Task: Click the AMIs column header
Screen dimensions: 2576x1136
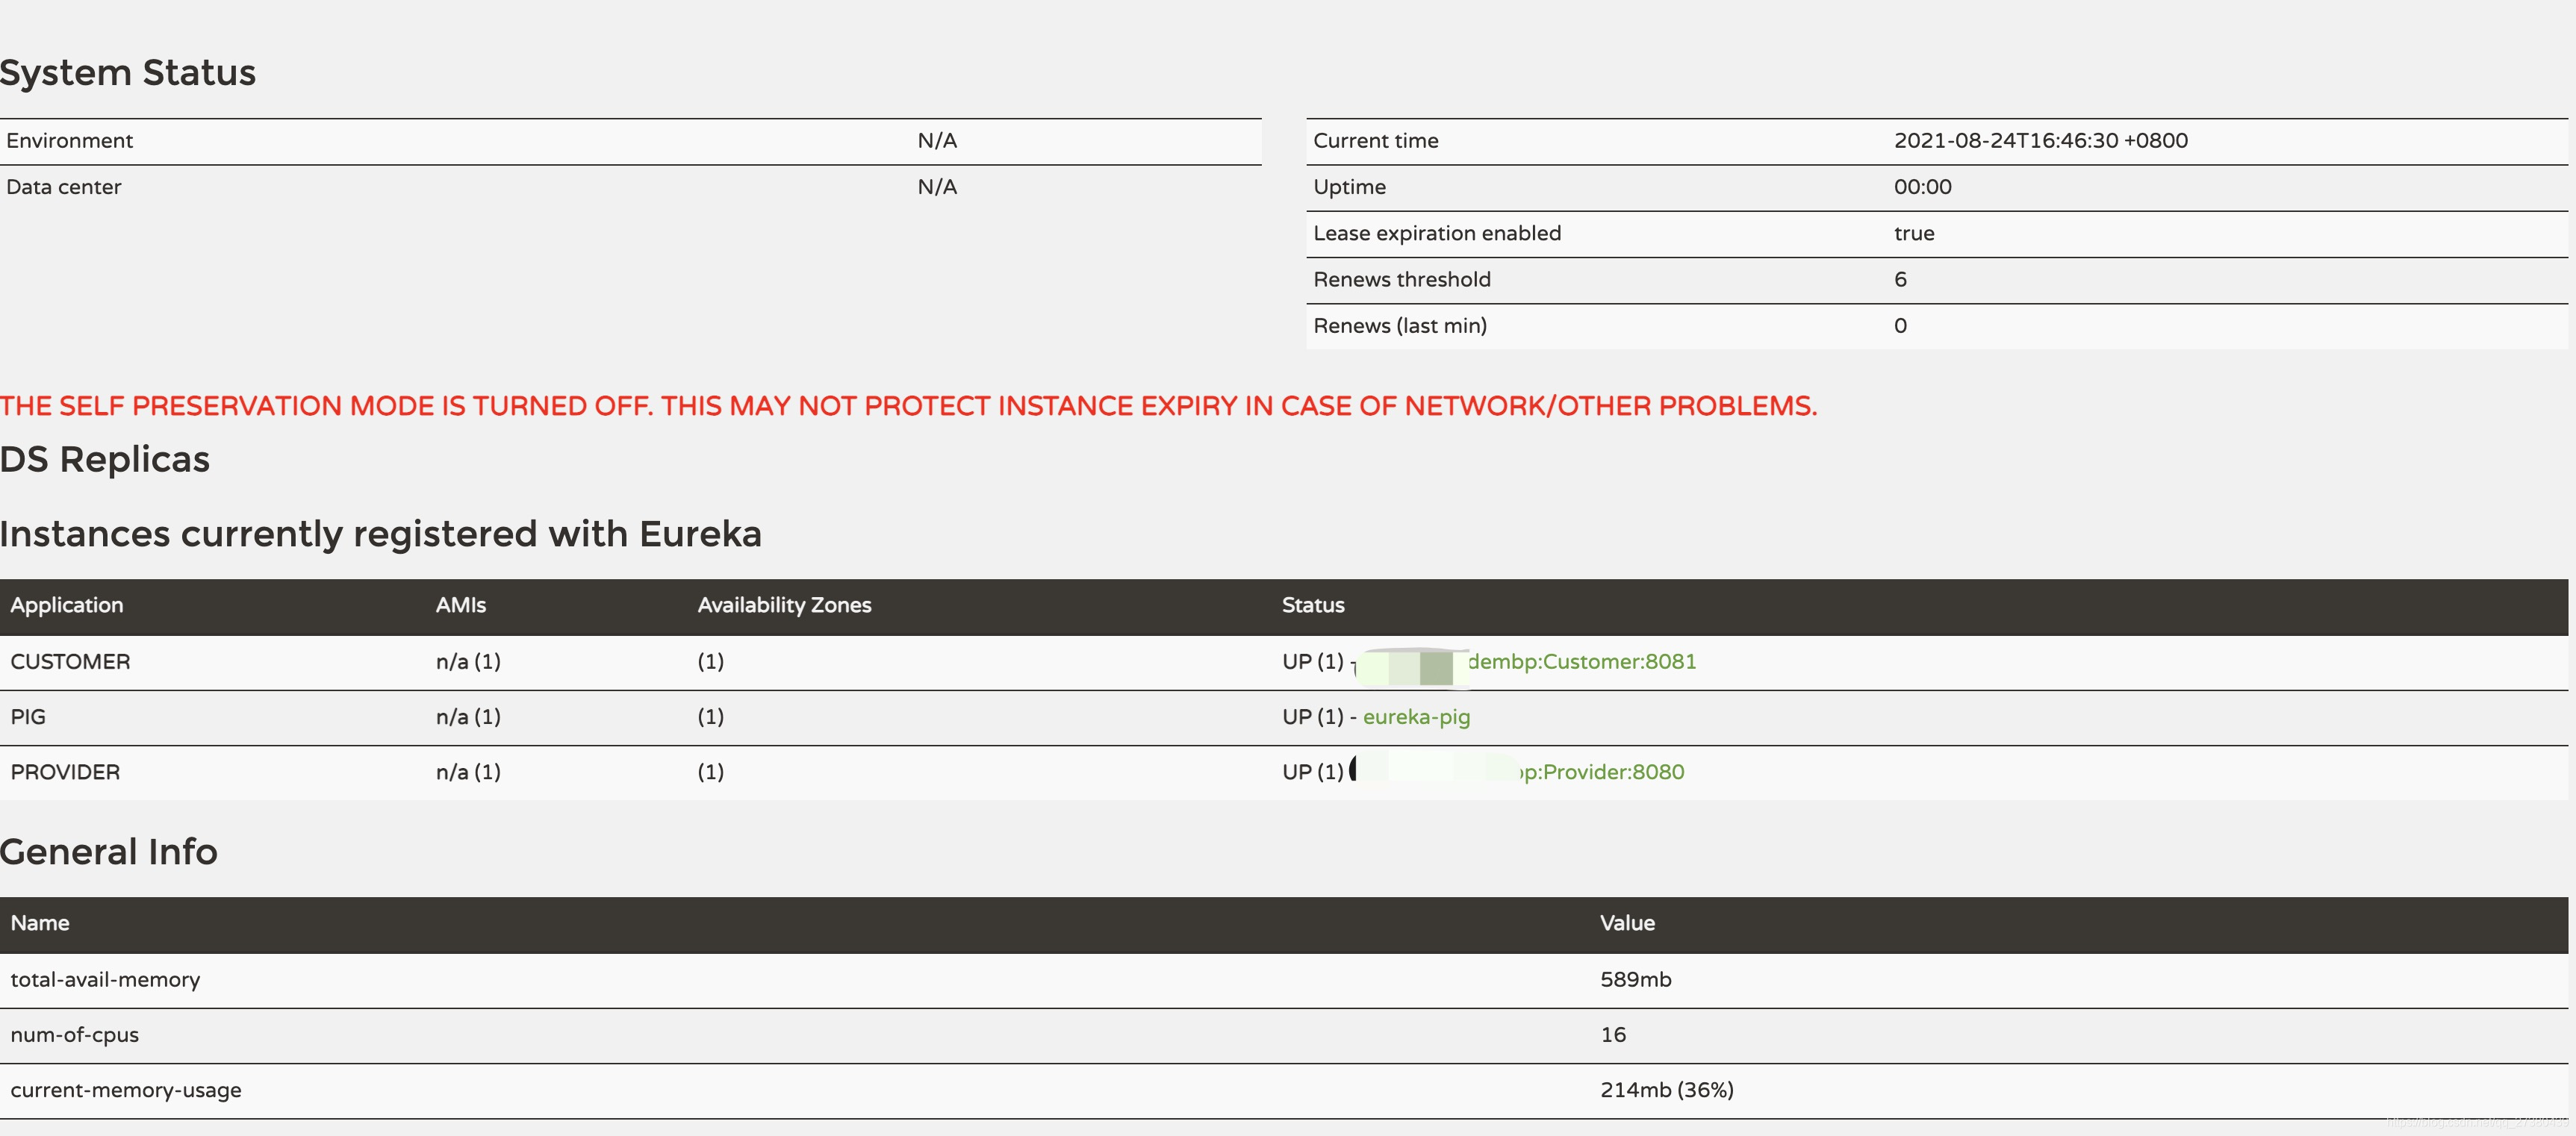Action: coord(460,605)
